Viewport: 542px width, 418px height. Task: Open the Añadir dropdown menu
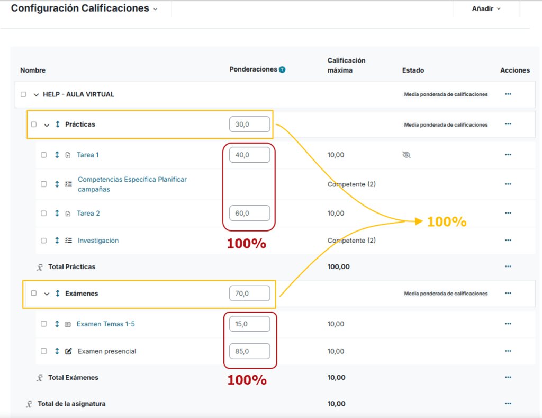click(x=486, y=8)
